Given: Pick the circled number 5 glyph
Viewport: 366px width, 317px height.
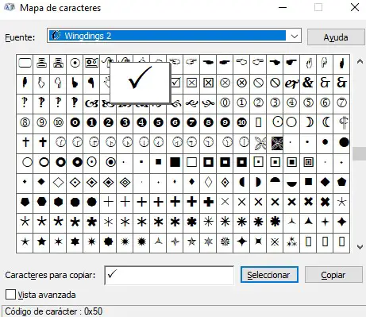Looking at the screenshot, I should (308, 102).
